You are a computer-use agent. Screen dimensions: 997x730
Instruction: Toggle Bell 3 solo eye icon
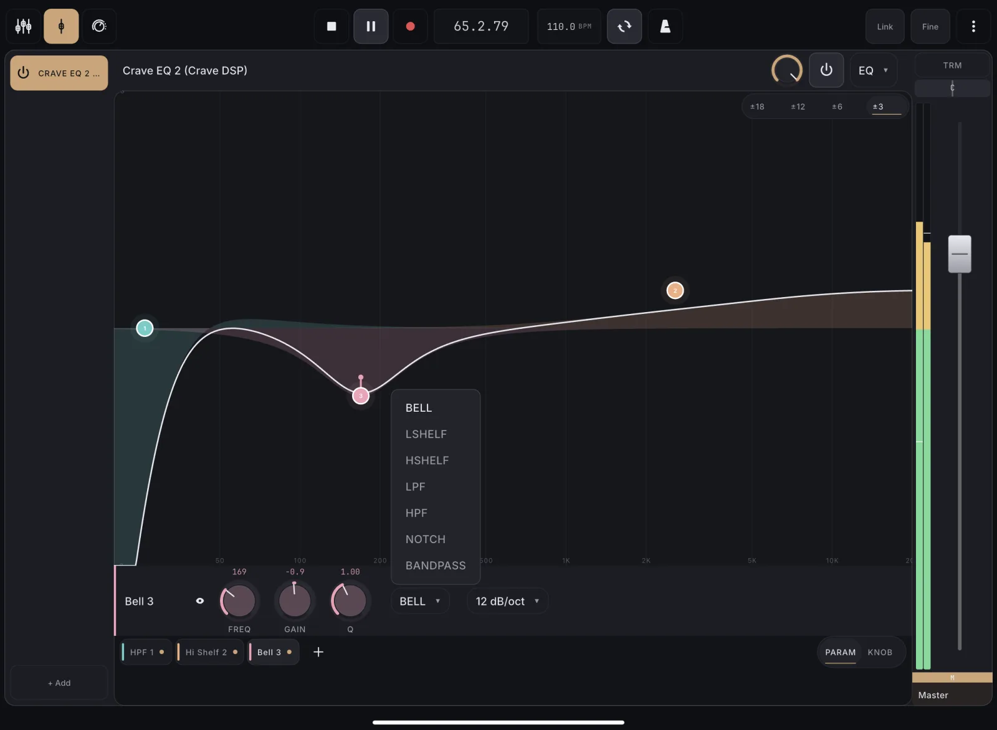pyautogui.click(x=200, y=601)
